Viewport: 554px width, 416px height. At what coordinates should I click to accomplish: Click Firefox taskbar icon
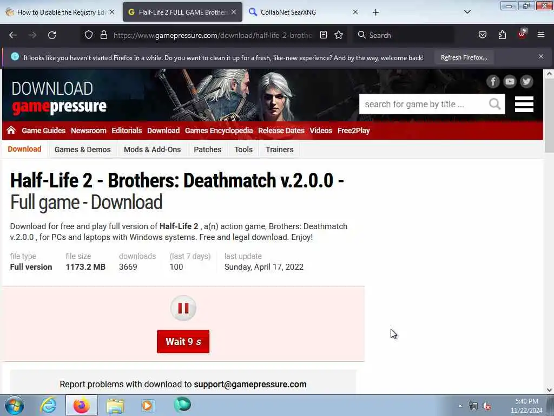[82, 405]
